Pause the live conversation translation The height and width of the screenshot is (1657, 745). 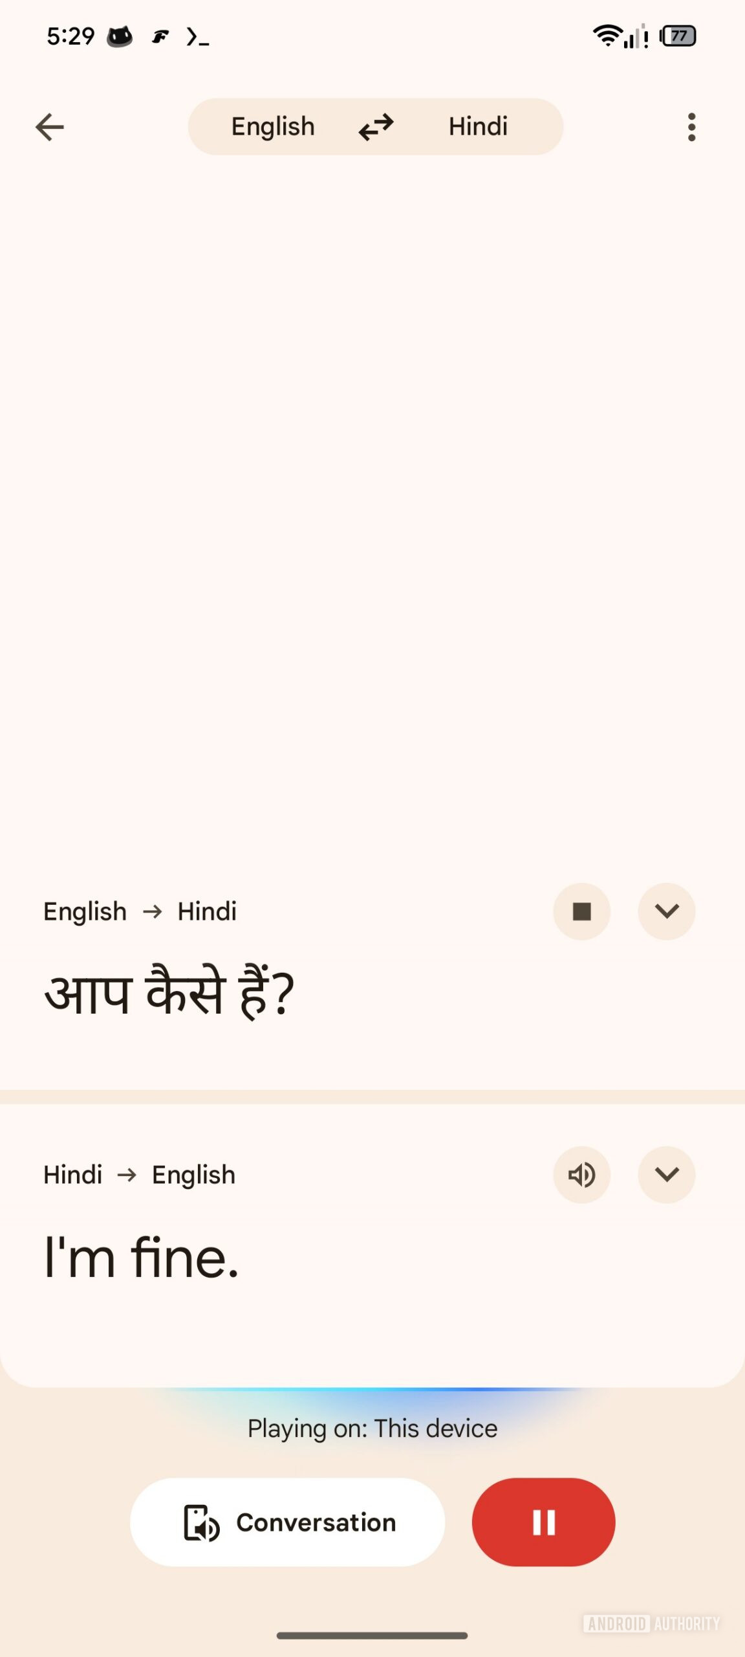pos(542,1522)
